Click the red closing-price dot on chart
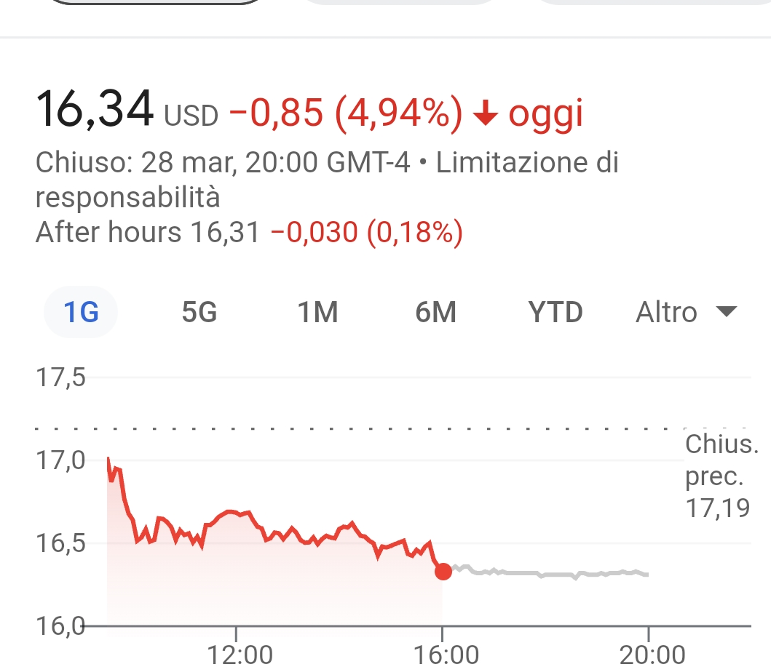 [x=443, y=572]
